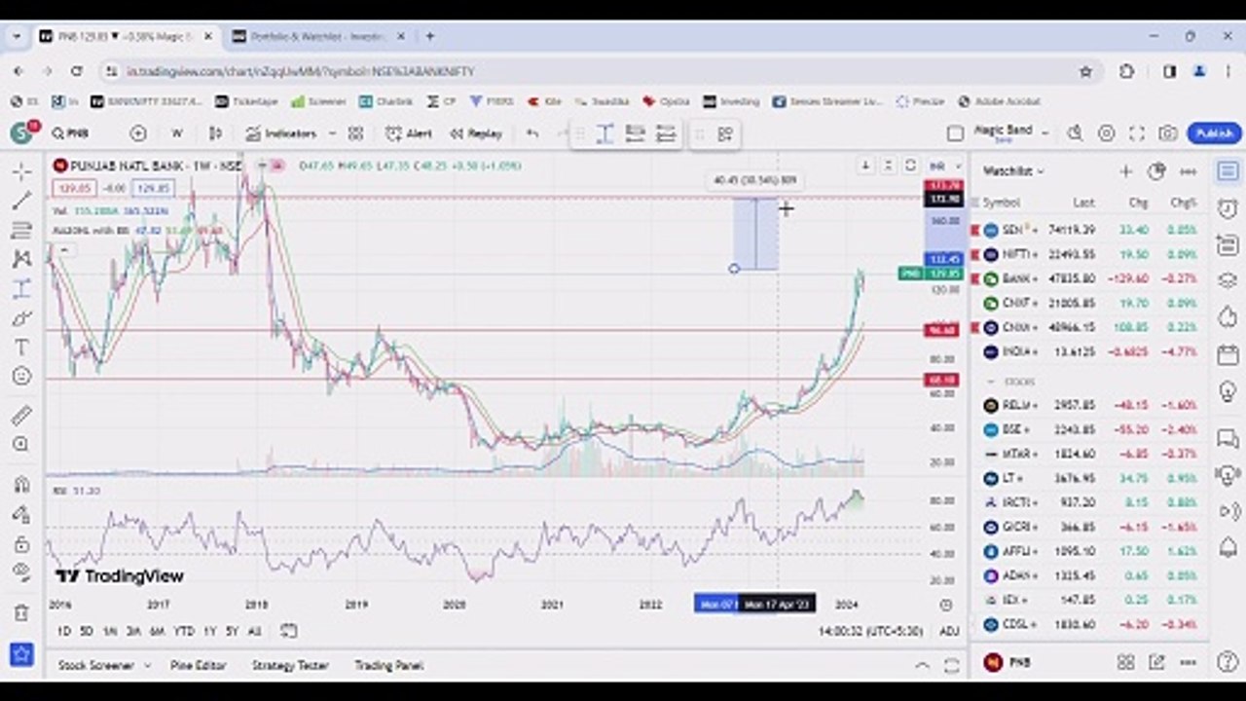The width and height of the screenshot is (1246, 701).
Task: Maximize the bottom panel
Action: [x=951, y=665]
